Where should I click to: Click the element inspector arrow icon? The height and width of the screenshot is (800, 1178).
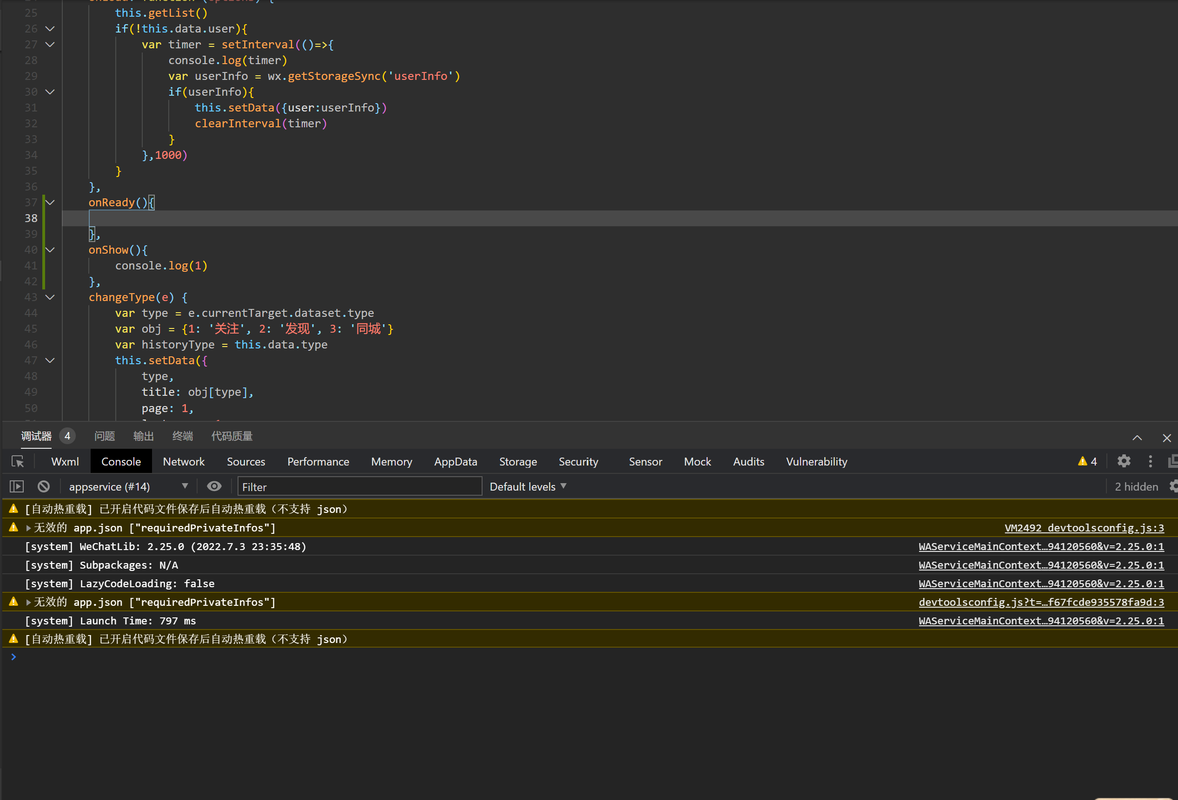pyautogui.click(x=18, y=462)
